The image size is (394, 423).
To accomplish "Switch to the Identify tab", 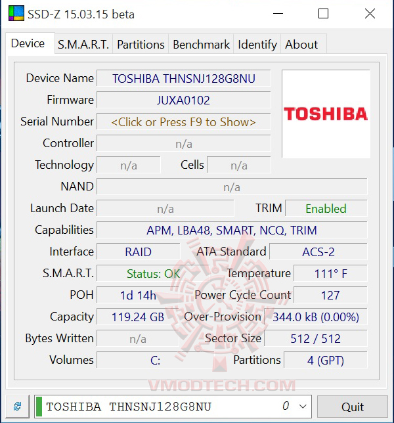I will pyautogui.click(x=257, y=45).
